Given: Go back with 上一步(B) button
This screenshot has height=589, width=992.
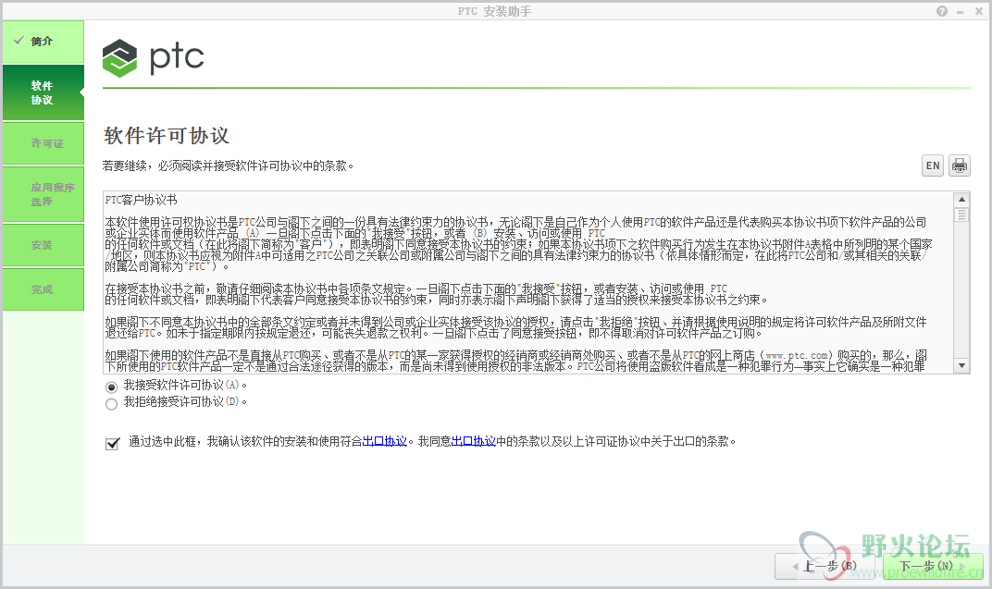Looking at the screenshot, I should point(827,566).
